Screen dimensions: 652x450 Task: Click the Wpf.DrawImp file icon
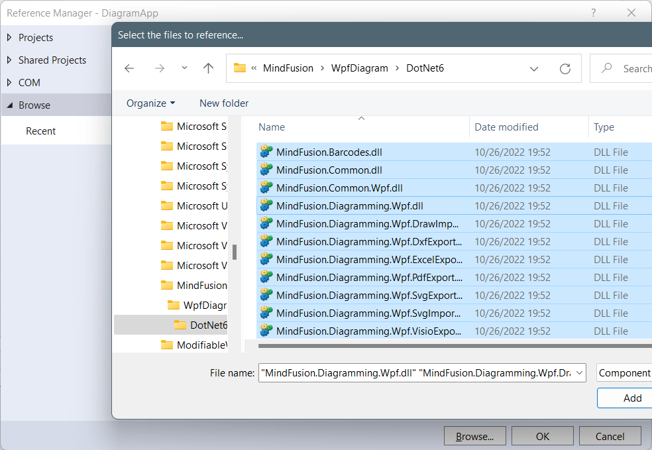[266, 224]
